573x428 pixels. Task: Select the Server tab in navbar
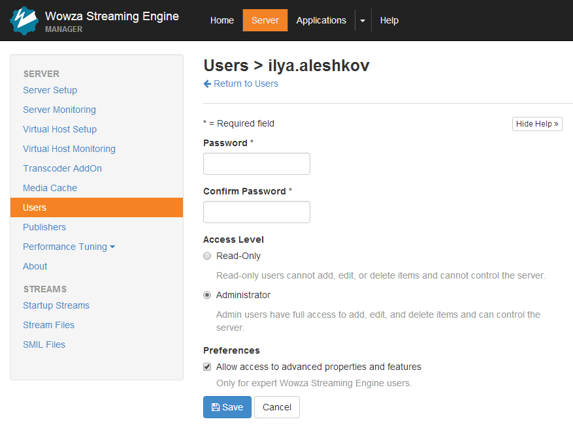point(265,20)
